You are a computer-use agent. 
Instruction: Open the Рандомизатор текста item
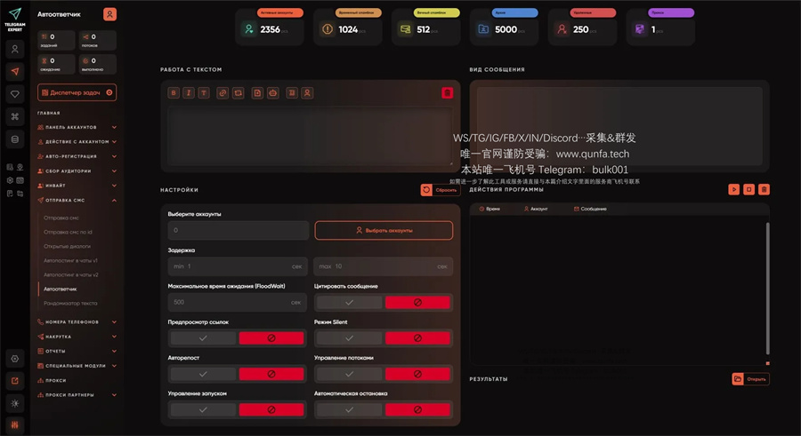(70, 304)
